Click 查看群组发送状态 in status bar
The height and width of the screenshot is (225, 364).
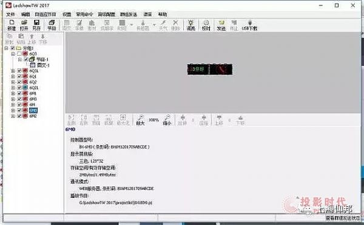click(343, 218)
